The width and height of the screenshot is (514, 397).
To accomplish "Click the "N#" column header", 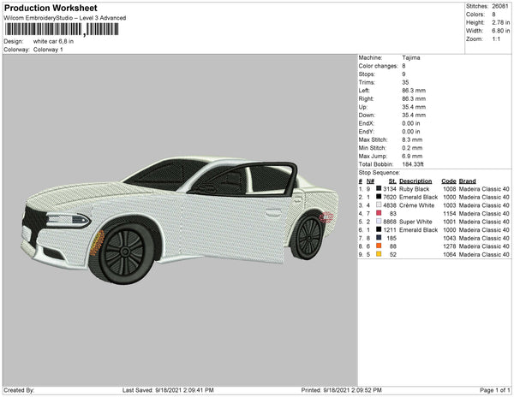I will click(x=370, y=181).
